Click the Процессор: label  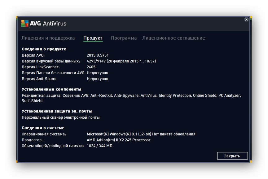point(32,140)
